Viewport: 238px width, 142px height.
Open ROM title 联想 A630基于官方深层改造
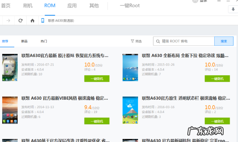click(65, 140)
